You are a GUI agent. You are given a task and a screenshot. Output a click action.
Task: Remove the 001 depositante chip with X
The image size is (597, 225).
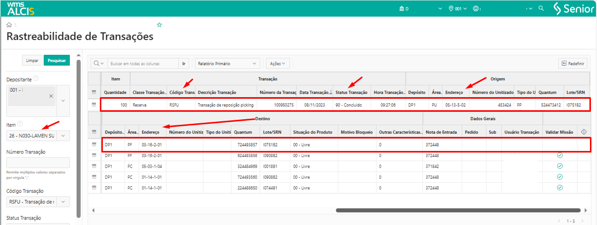point(50,96)
